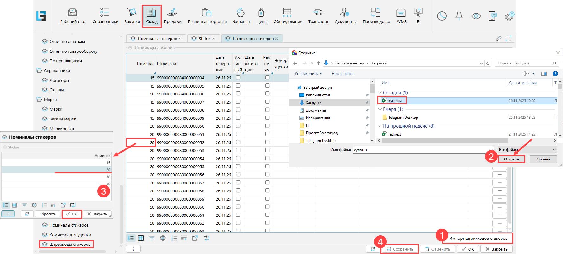Screen dimensions: 563x254
Task: Click the settings gear icon in top bar
Action: [509, 16]
